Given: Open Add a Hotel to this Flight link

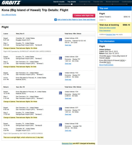Looking at the screenshot, I should (x=76, y=20).
